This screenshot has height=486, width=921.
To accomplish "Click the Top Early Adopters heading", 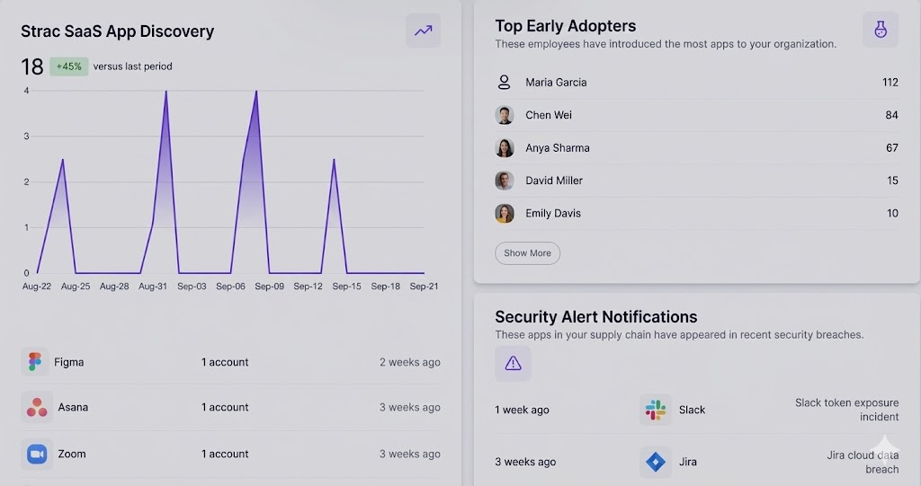I will pos(565,26).
